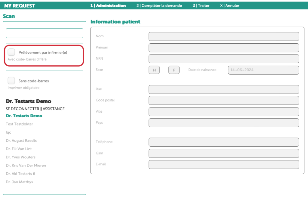Select Test Testdokter as requesting doctor
Image resolution: width=308 pixels, height=199 pixels.
point(19,124)
